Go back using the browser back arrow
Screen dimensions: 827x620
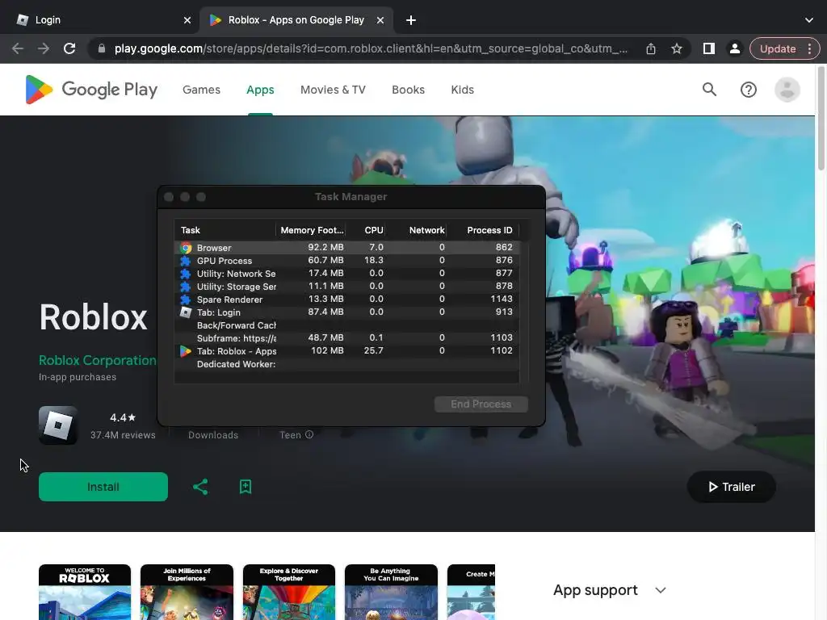[x=18, y=48]
